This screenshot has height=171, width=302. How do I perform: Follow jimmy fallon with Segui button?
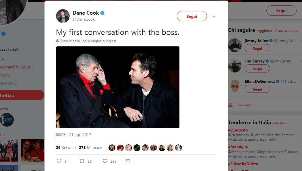click(257, 48)
